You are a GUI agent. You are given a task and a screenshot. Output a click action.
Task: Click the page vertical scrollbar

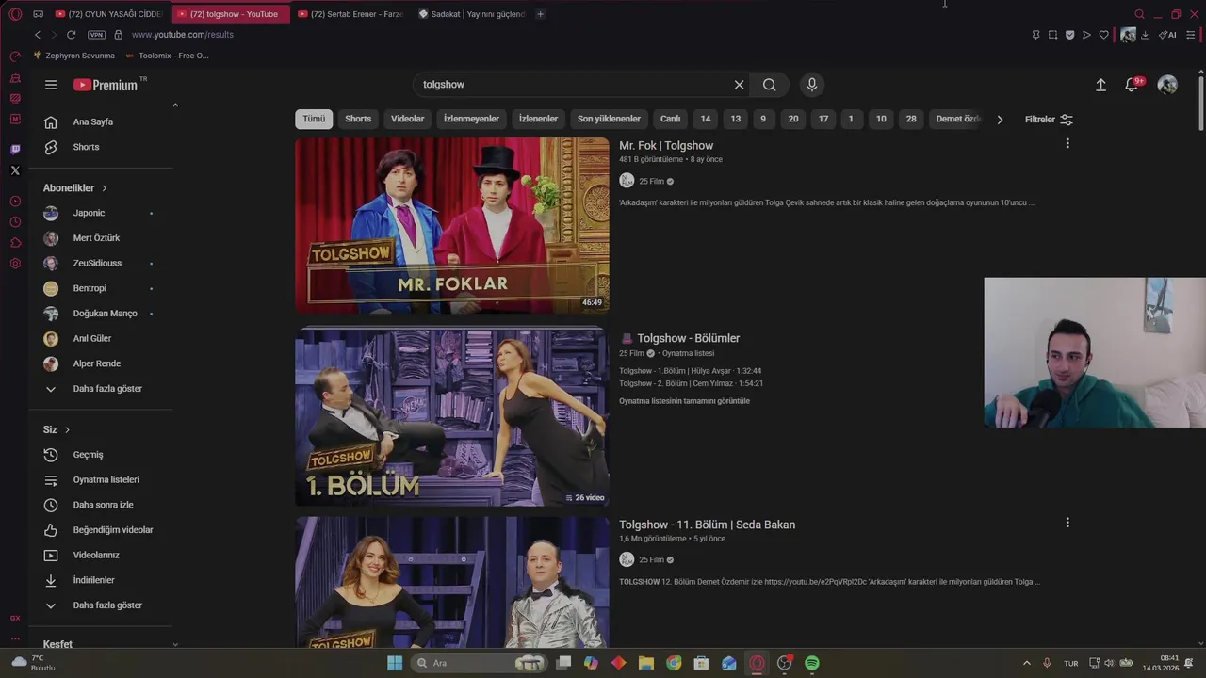[x=1200, y=104]
